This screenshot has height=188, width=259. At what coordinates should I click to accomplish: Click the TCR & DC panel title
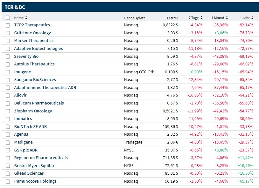coord(15,7)
